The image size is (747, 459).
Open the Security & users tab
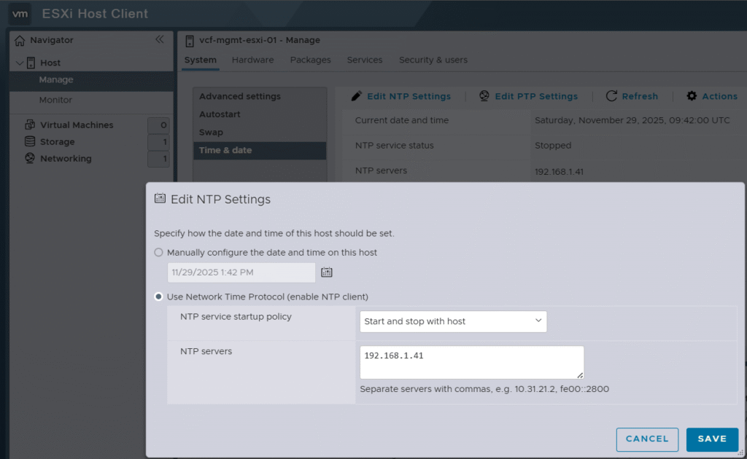click(x=433, y=60)
